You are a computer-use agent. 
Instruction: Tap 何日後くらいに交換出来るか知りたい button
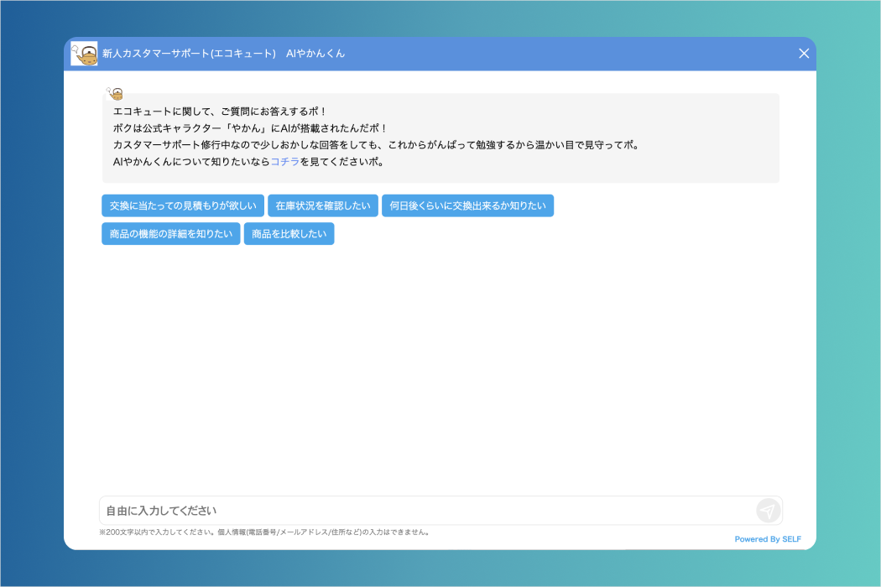pyautogui.click(x=467, y=206)
